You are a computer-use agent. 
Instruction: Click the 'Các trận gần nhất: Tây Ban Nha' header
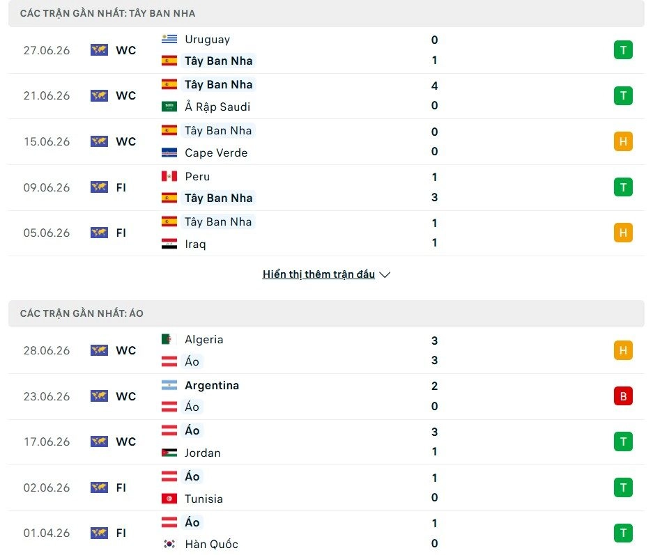tap(107, 13)
